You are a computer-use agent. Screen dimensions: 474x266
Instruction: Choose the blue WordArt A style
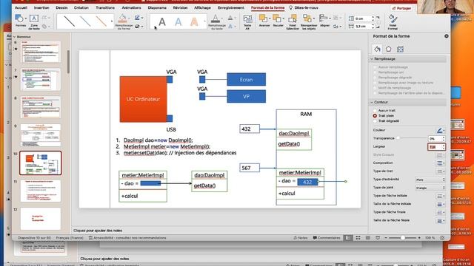tap(178, 21)
